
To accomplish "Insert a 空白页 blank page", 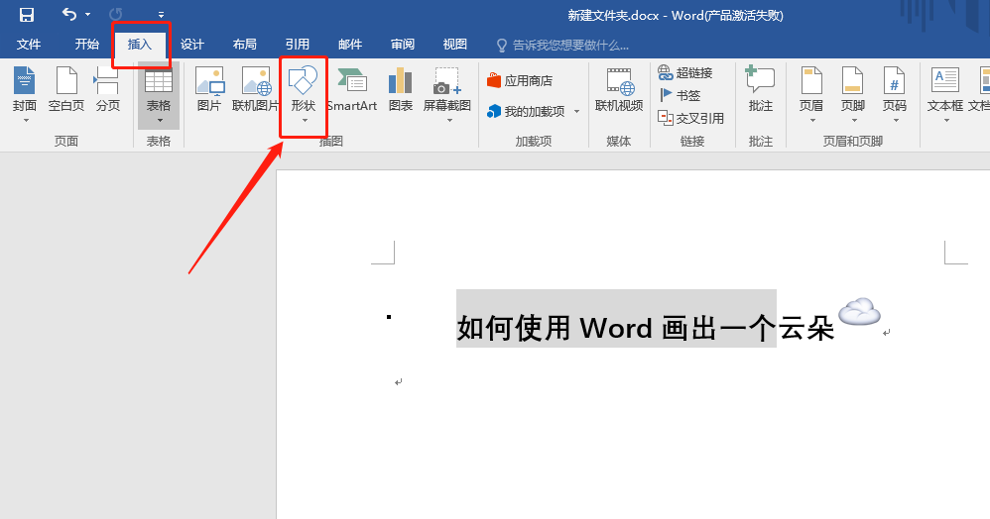I will coord(66,89).
